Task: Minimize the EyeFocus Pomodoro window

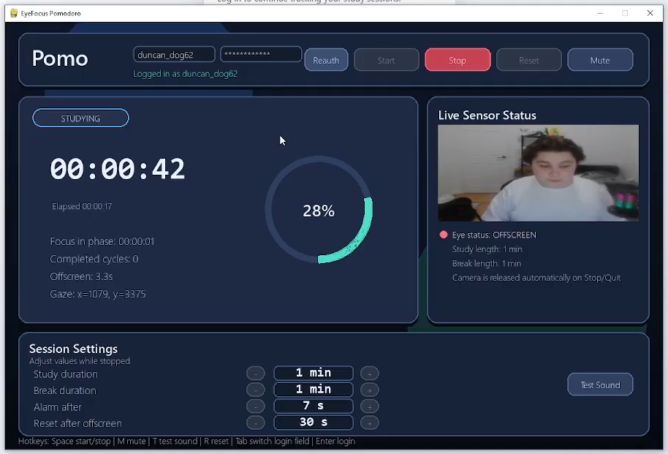Action: coord(600,13)
